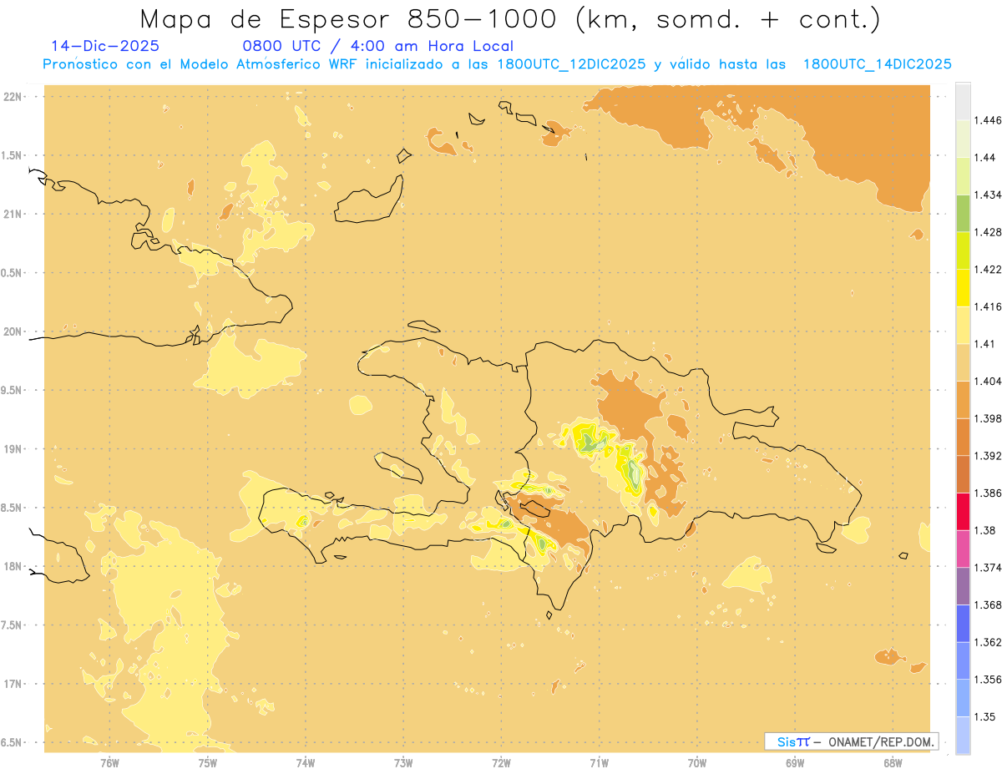Image resolution: width=1002 pixels, height=774 pixels.
Task: Pick the bright yellow swatch between 1.416 and 1.422
Action: [963, 287]
